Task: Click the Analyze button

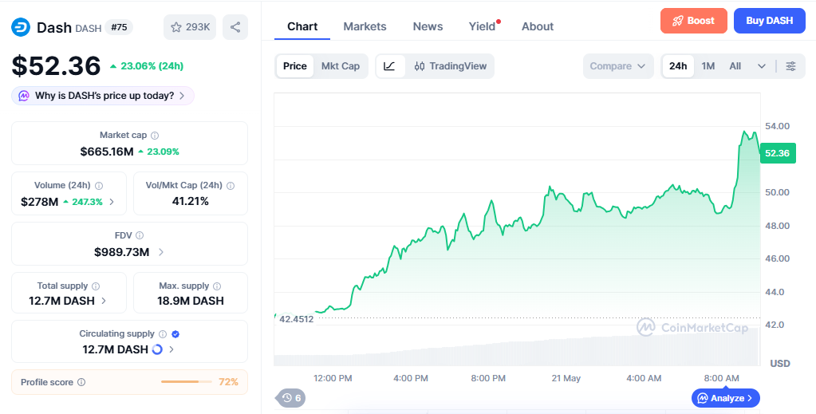Action: 725,398
